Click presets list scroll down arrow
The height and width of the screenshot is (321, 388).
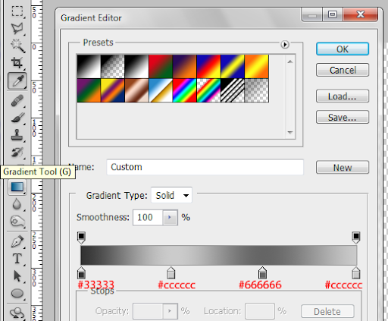(x=290, y=132)
